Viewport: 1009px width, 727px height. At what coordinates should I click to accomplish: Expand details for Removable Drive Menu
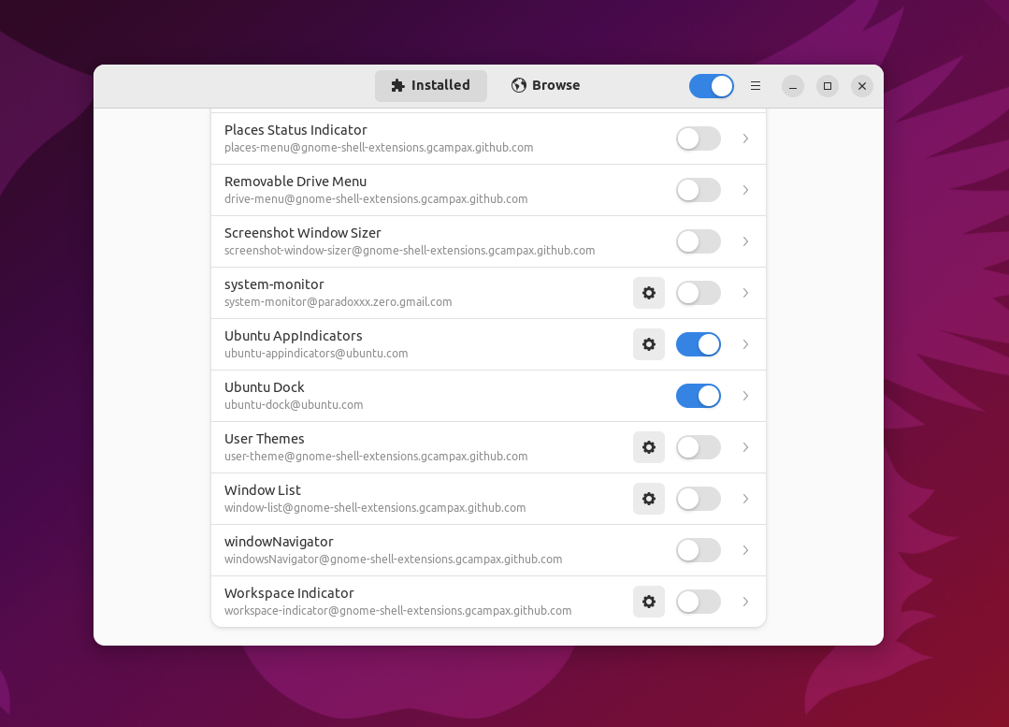pyautogui.click(x=745, y=190)
